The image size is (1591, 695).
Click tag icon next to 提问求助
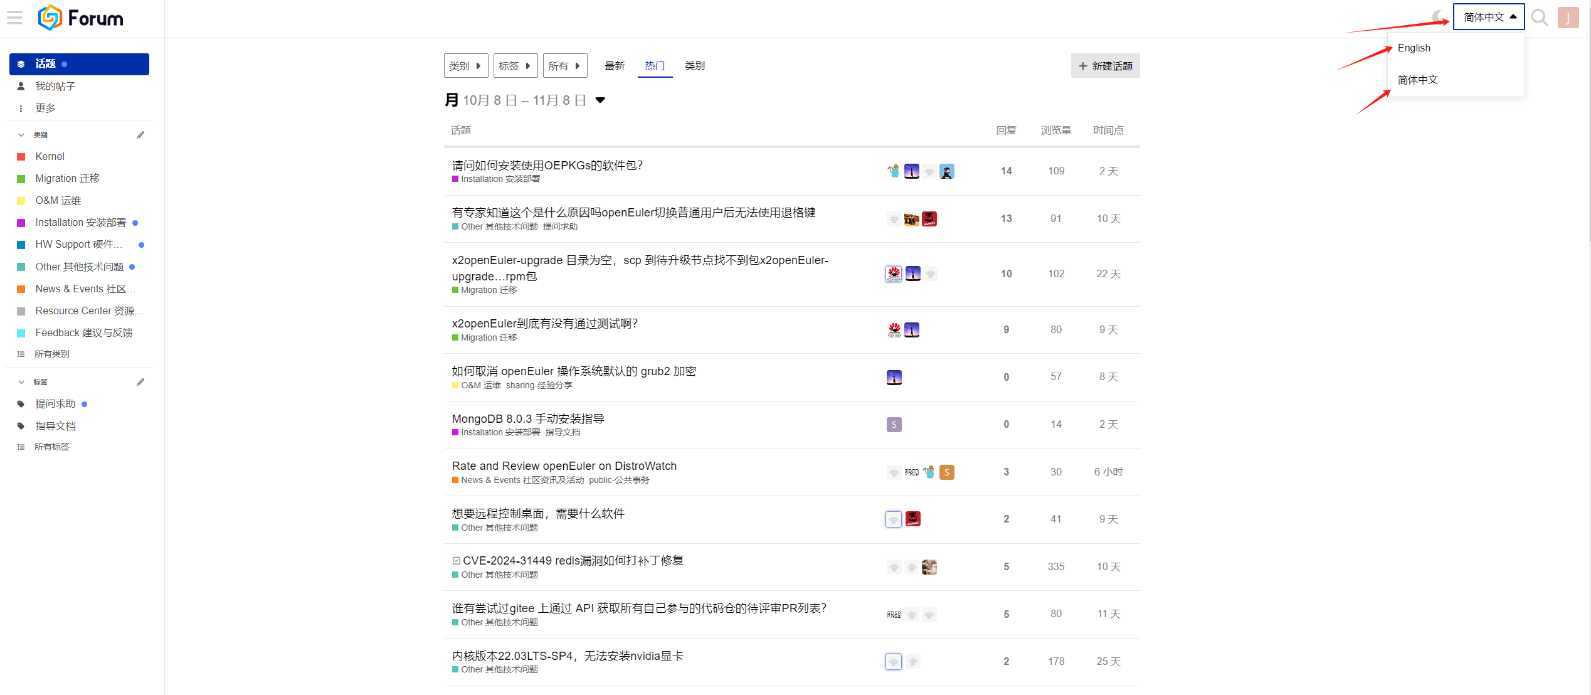pos(21,404)
